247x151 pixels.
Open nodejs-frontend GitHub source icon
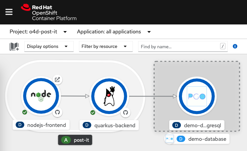57,112
